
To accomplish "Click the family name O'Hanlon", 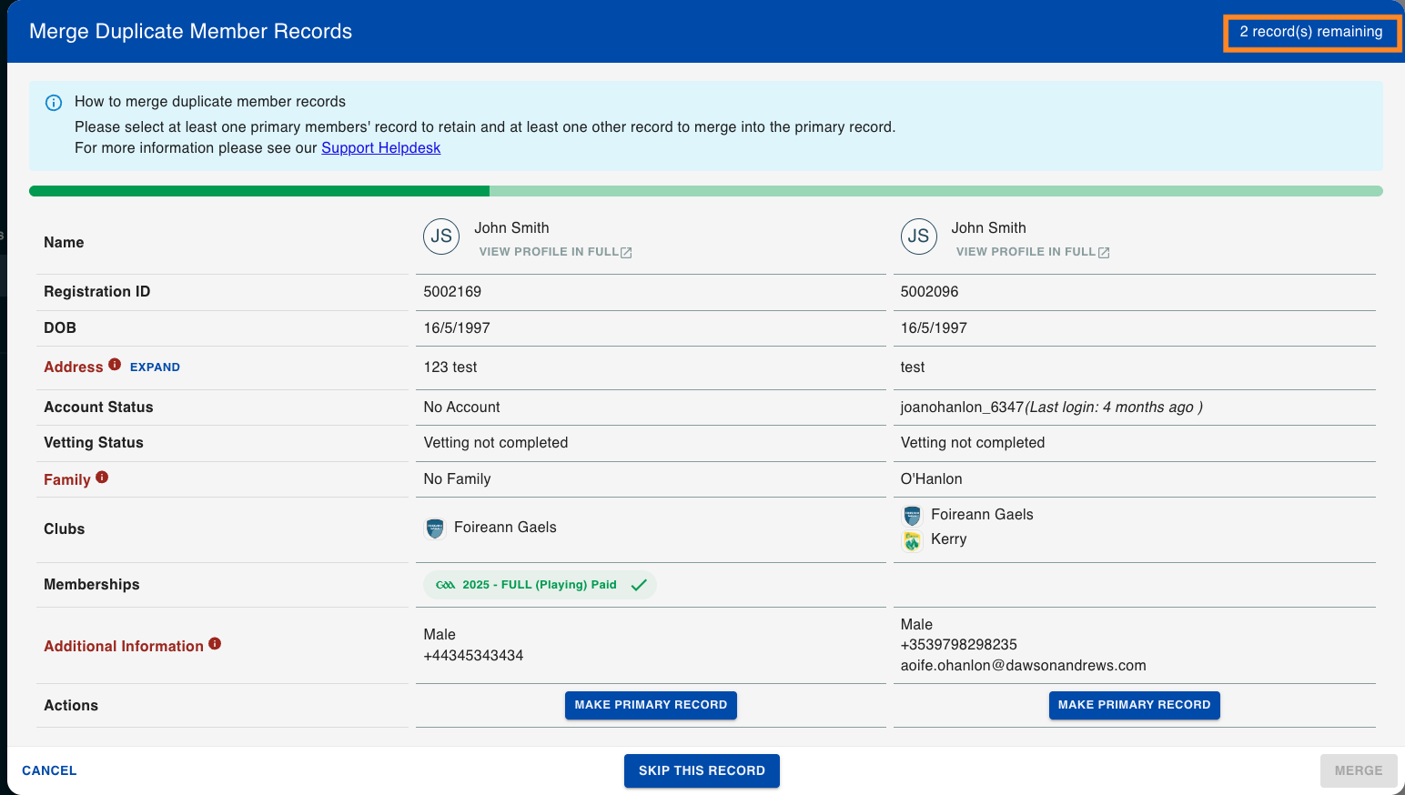I will tap(931, 479).
